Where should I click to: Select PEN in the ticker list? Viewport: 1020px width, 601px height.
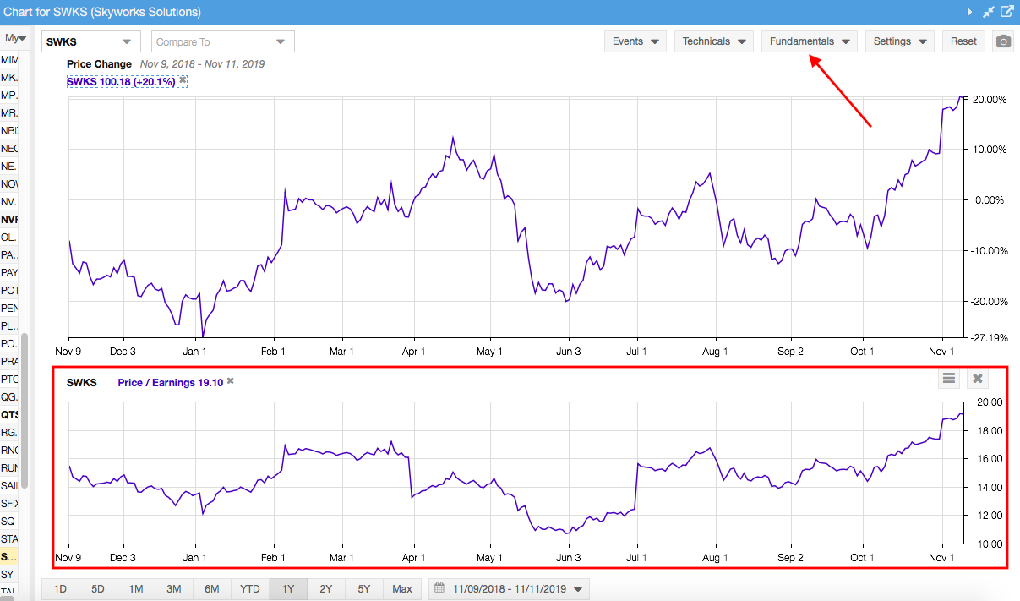click(x=9, y=308)
